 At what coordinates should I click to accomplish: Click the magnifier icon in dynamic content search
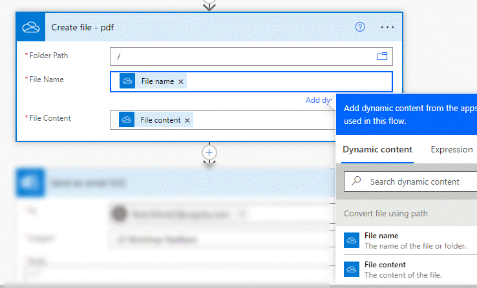[x=356, y=181]
